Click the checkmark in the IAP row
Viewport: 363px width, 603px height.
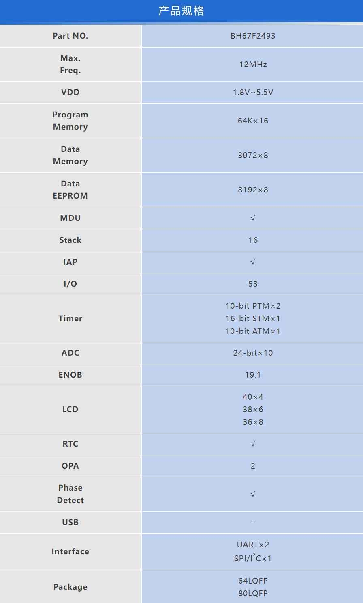pyautogui.click(x=253, y=262)
